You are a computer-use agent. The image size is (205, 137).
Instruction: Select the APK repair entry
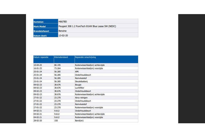(77, 72)
